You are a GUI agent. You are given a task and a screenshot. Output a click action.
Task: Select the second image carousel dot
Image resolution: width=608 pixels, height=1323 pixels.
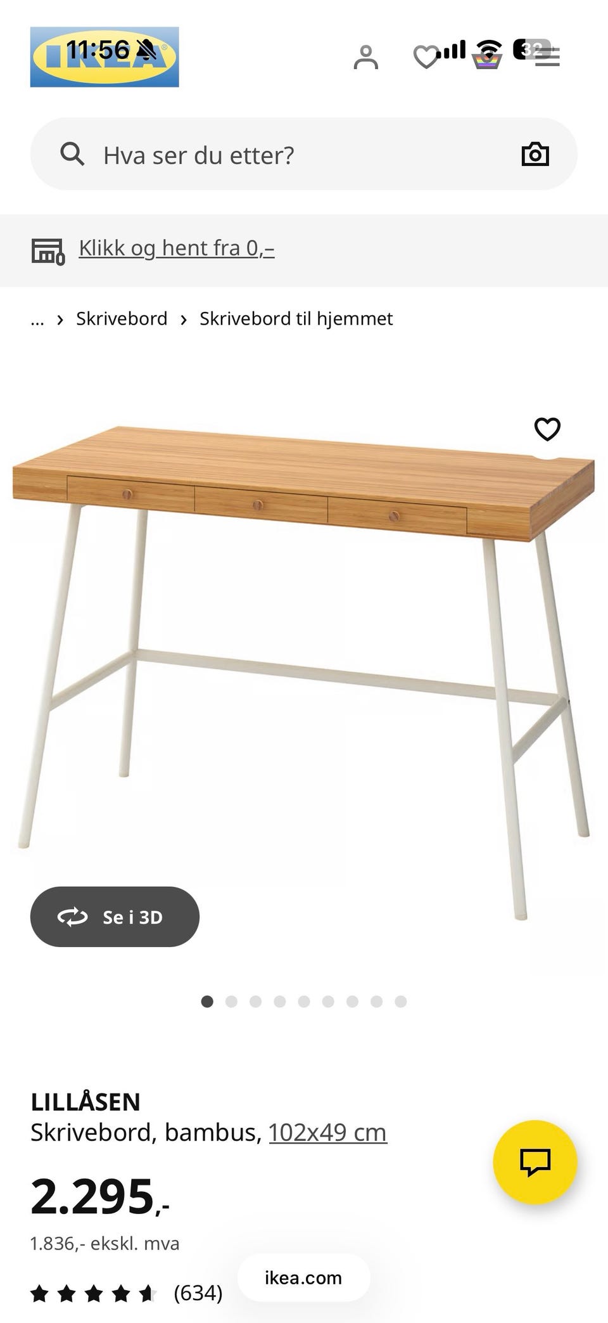coord(231,1002)
